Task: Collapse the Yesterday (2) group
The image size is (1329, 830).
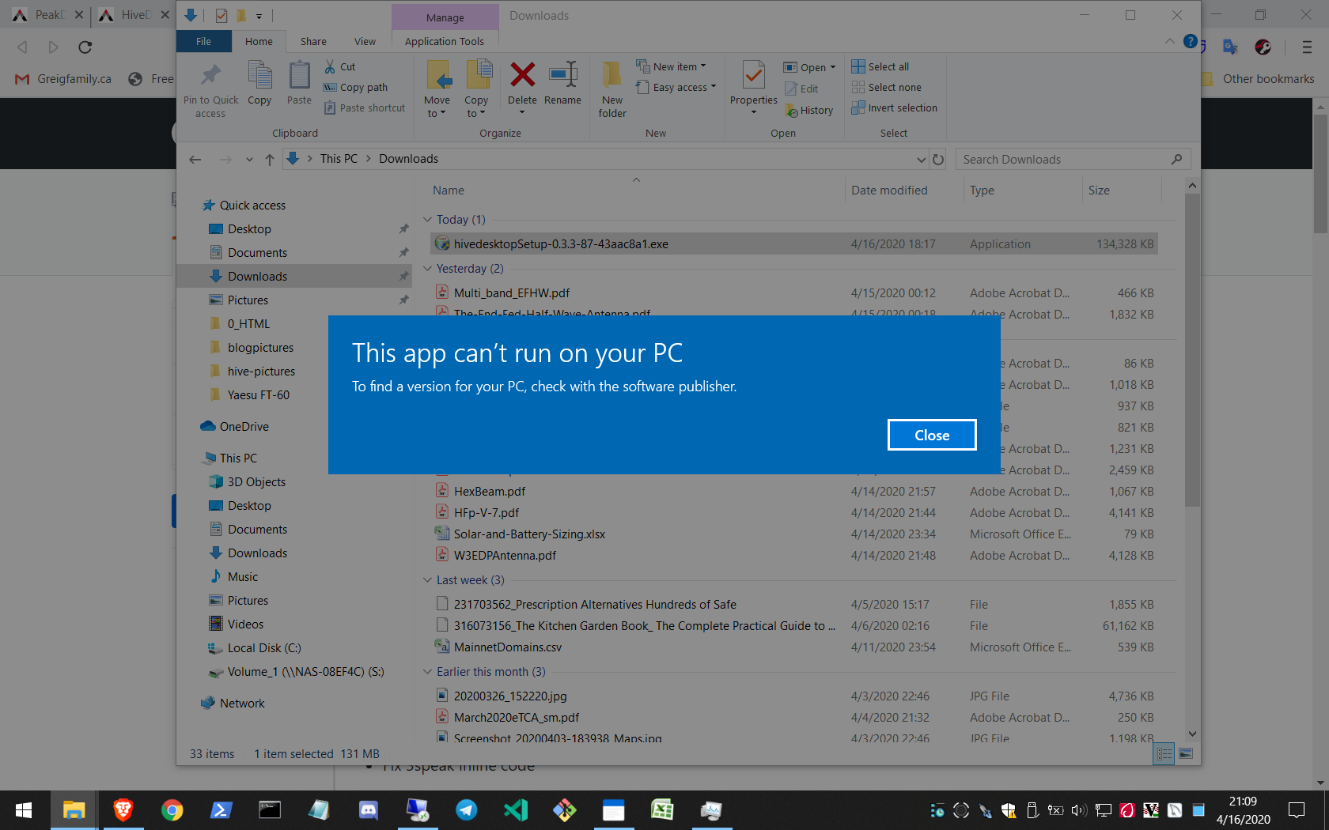Action: point(427,269)
